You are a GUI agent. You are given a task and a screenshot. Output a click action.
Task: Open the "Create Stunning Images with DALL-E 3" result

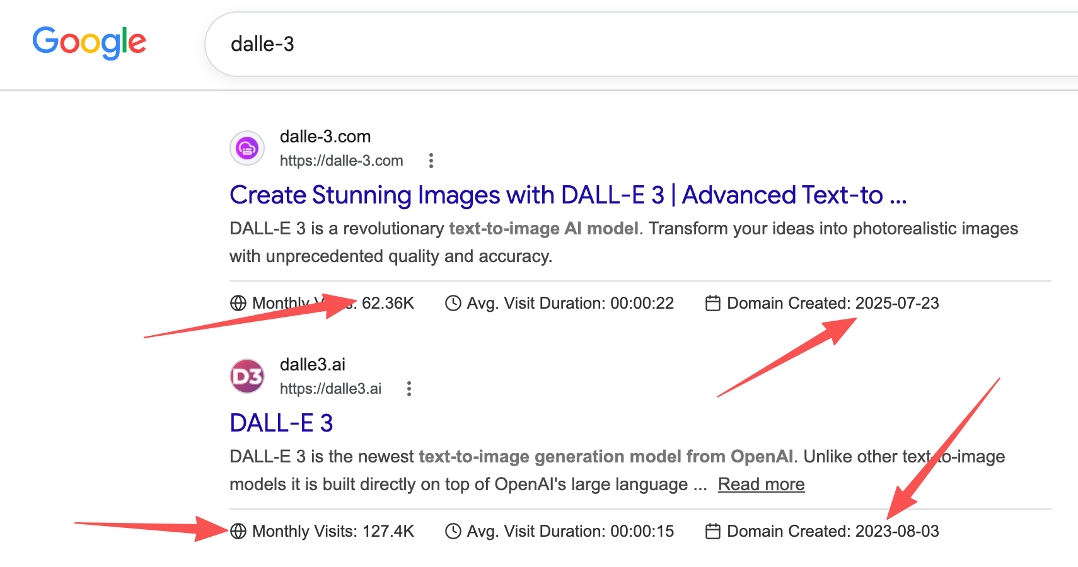(568, 195)
